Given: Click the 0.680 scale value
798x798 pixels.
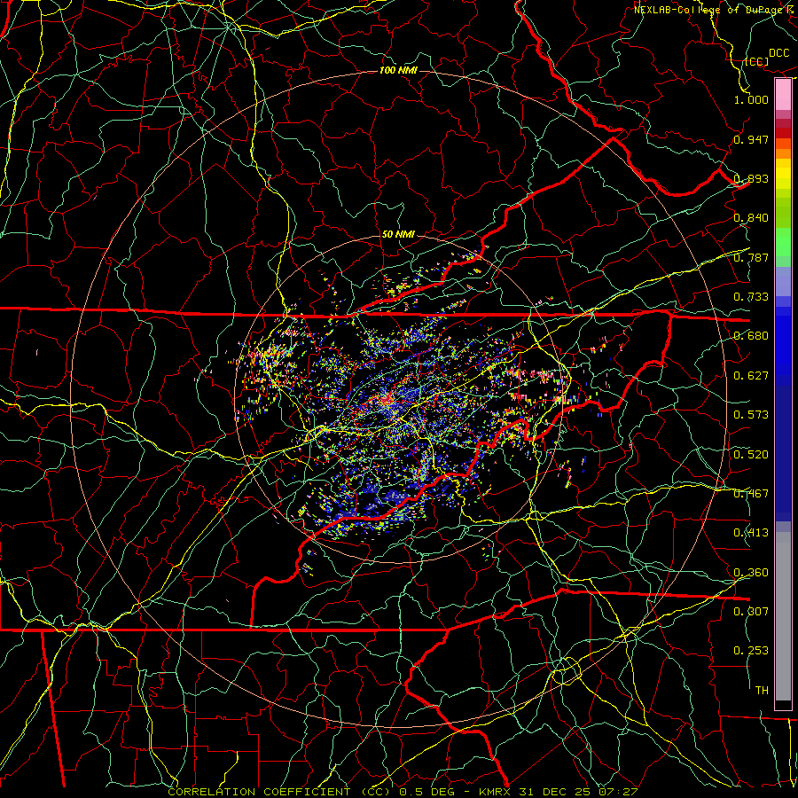Looking at the screenshot, I should point(751,336).
